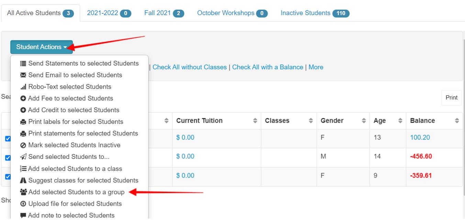Open the Student Actions dropdown
The image size is (465, 224).
click(x=42, y=47)
